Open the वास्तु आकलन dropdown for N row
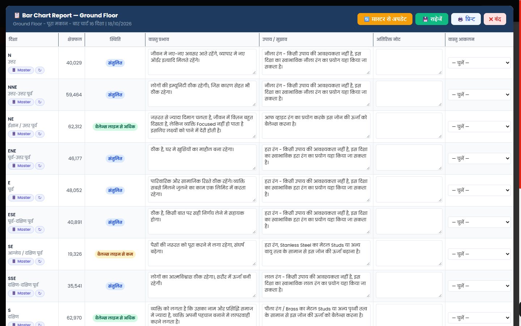The image size is (521, 326). [x=479, y=63]
